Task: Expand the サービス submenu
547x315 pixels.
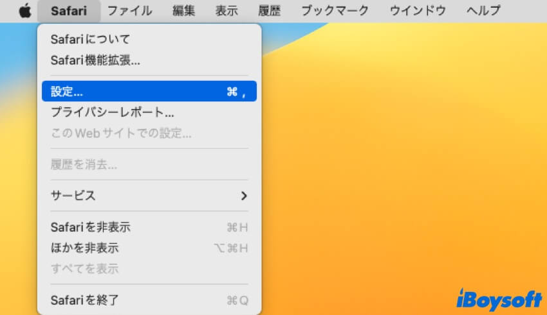Action: pos(149,196)
